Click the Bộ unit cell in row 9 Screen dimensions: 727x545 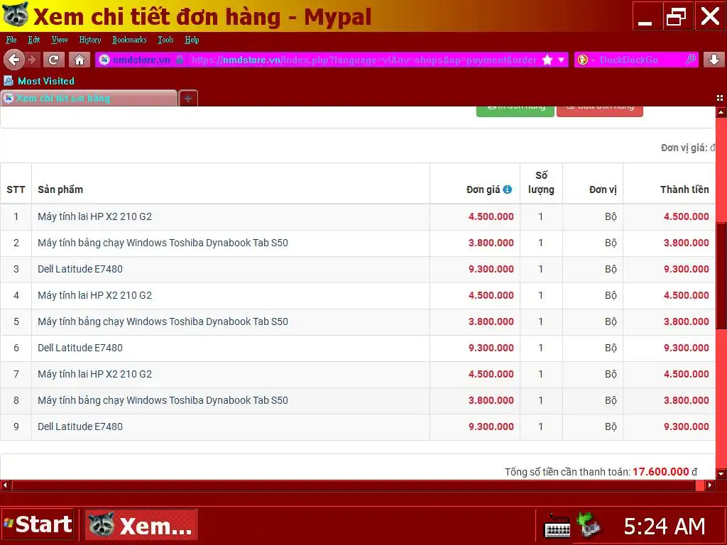point(611,426)
